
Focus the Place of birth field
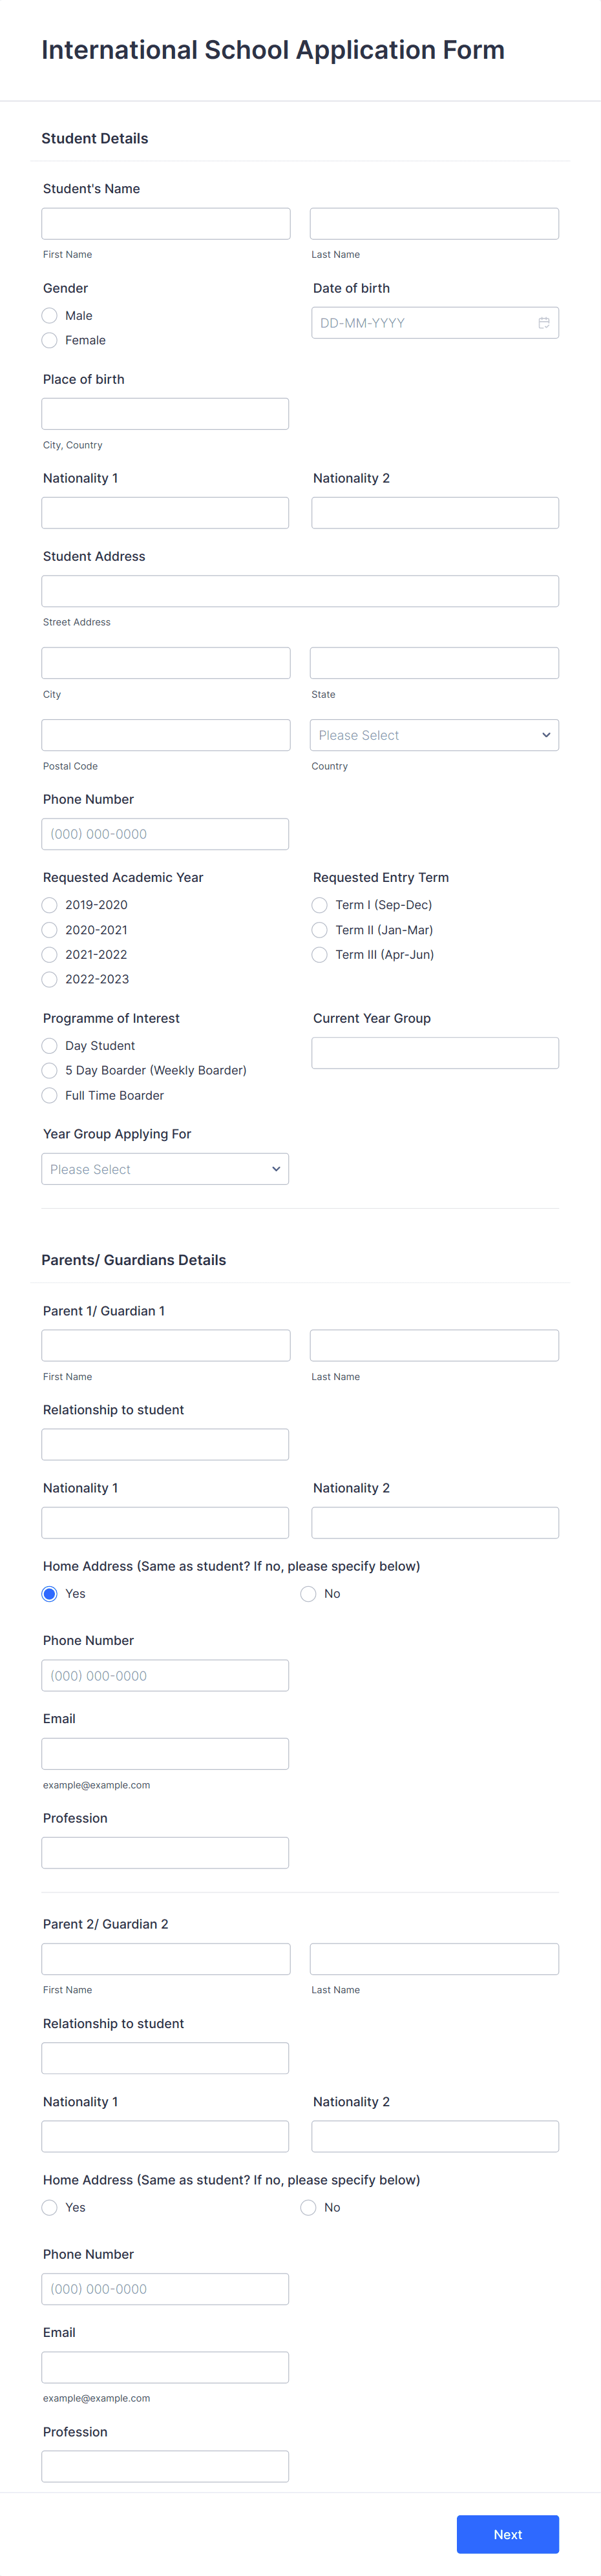point(165,413)
